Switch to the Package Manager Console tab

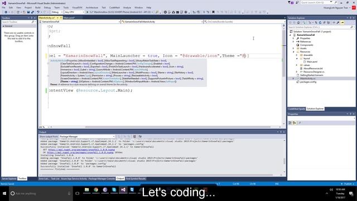[102, 179]
